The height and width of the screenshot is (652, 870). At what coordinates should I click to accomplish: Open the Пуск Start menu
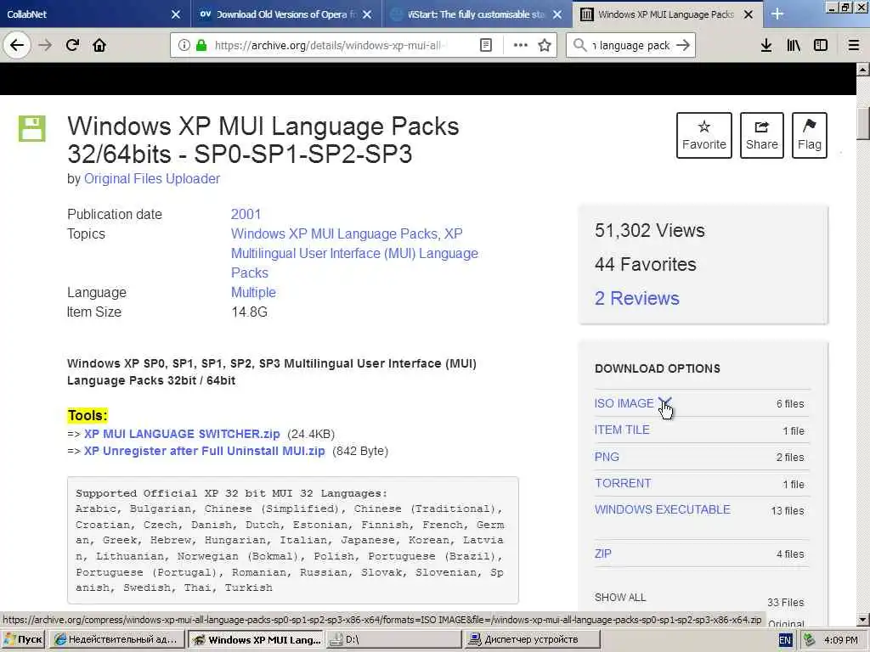click(23, 640)
